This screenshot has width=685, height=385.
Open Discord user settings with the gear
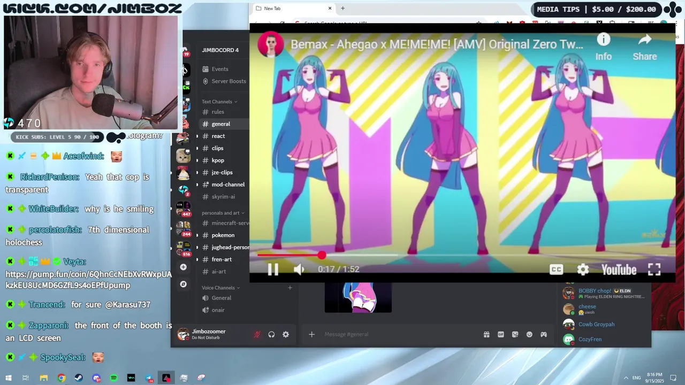point(286,334)
